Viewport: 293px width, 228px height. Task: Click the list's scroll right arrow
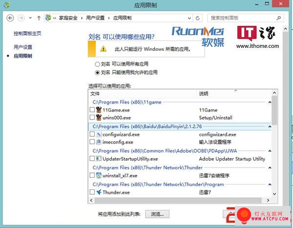(x=268, y=200)
